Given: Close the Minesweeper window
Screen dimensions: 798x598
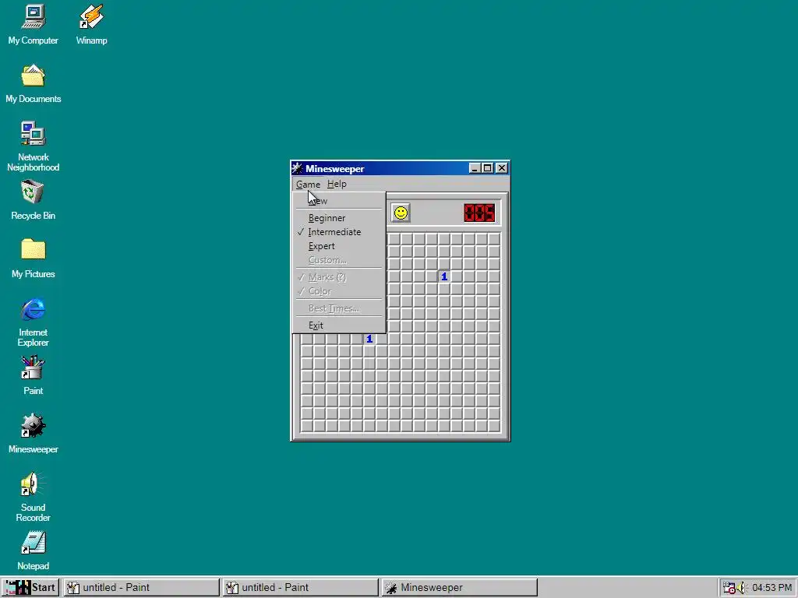Looking at the screenshot, I should point(501,168).
